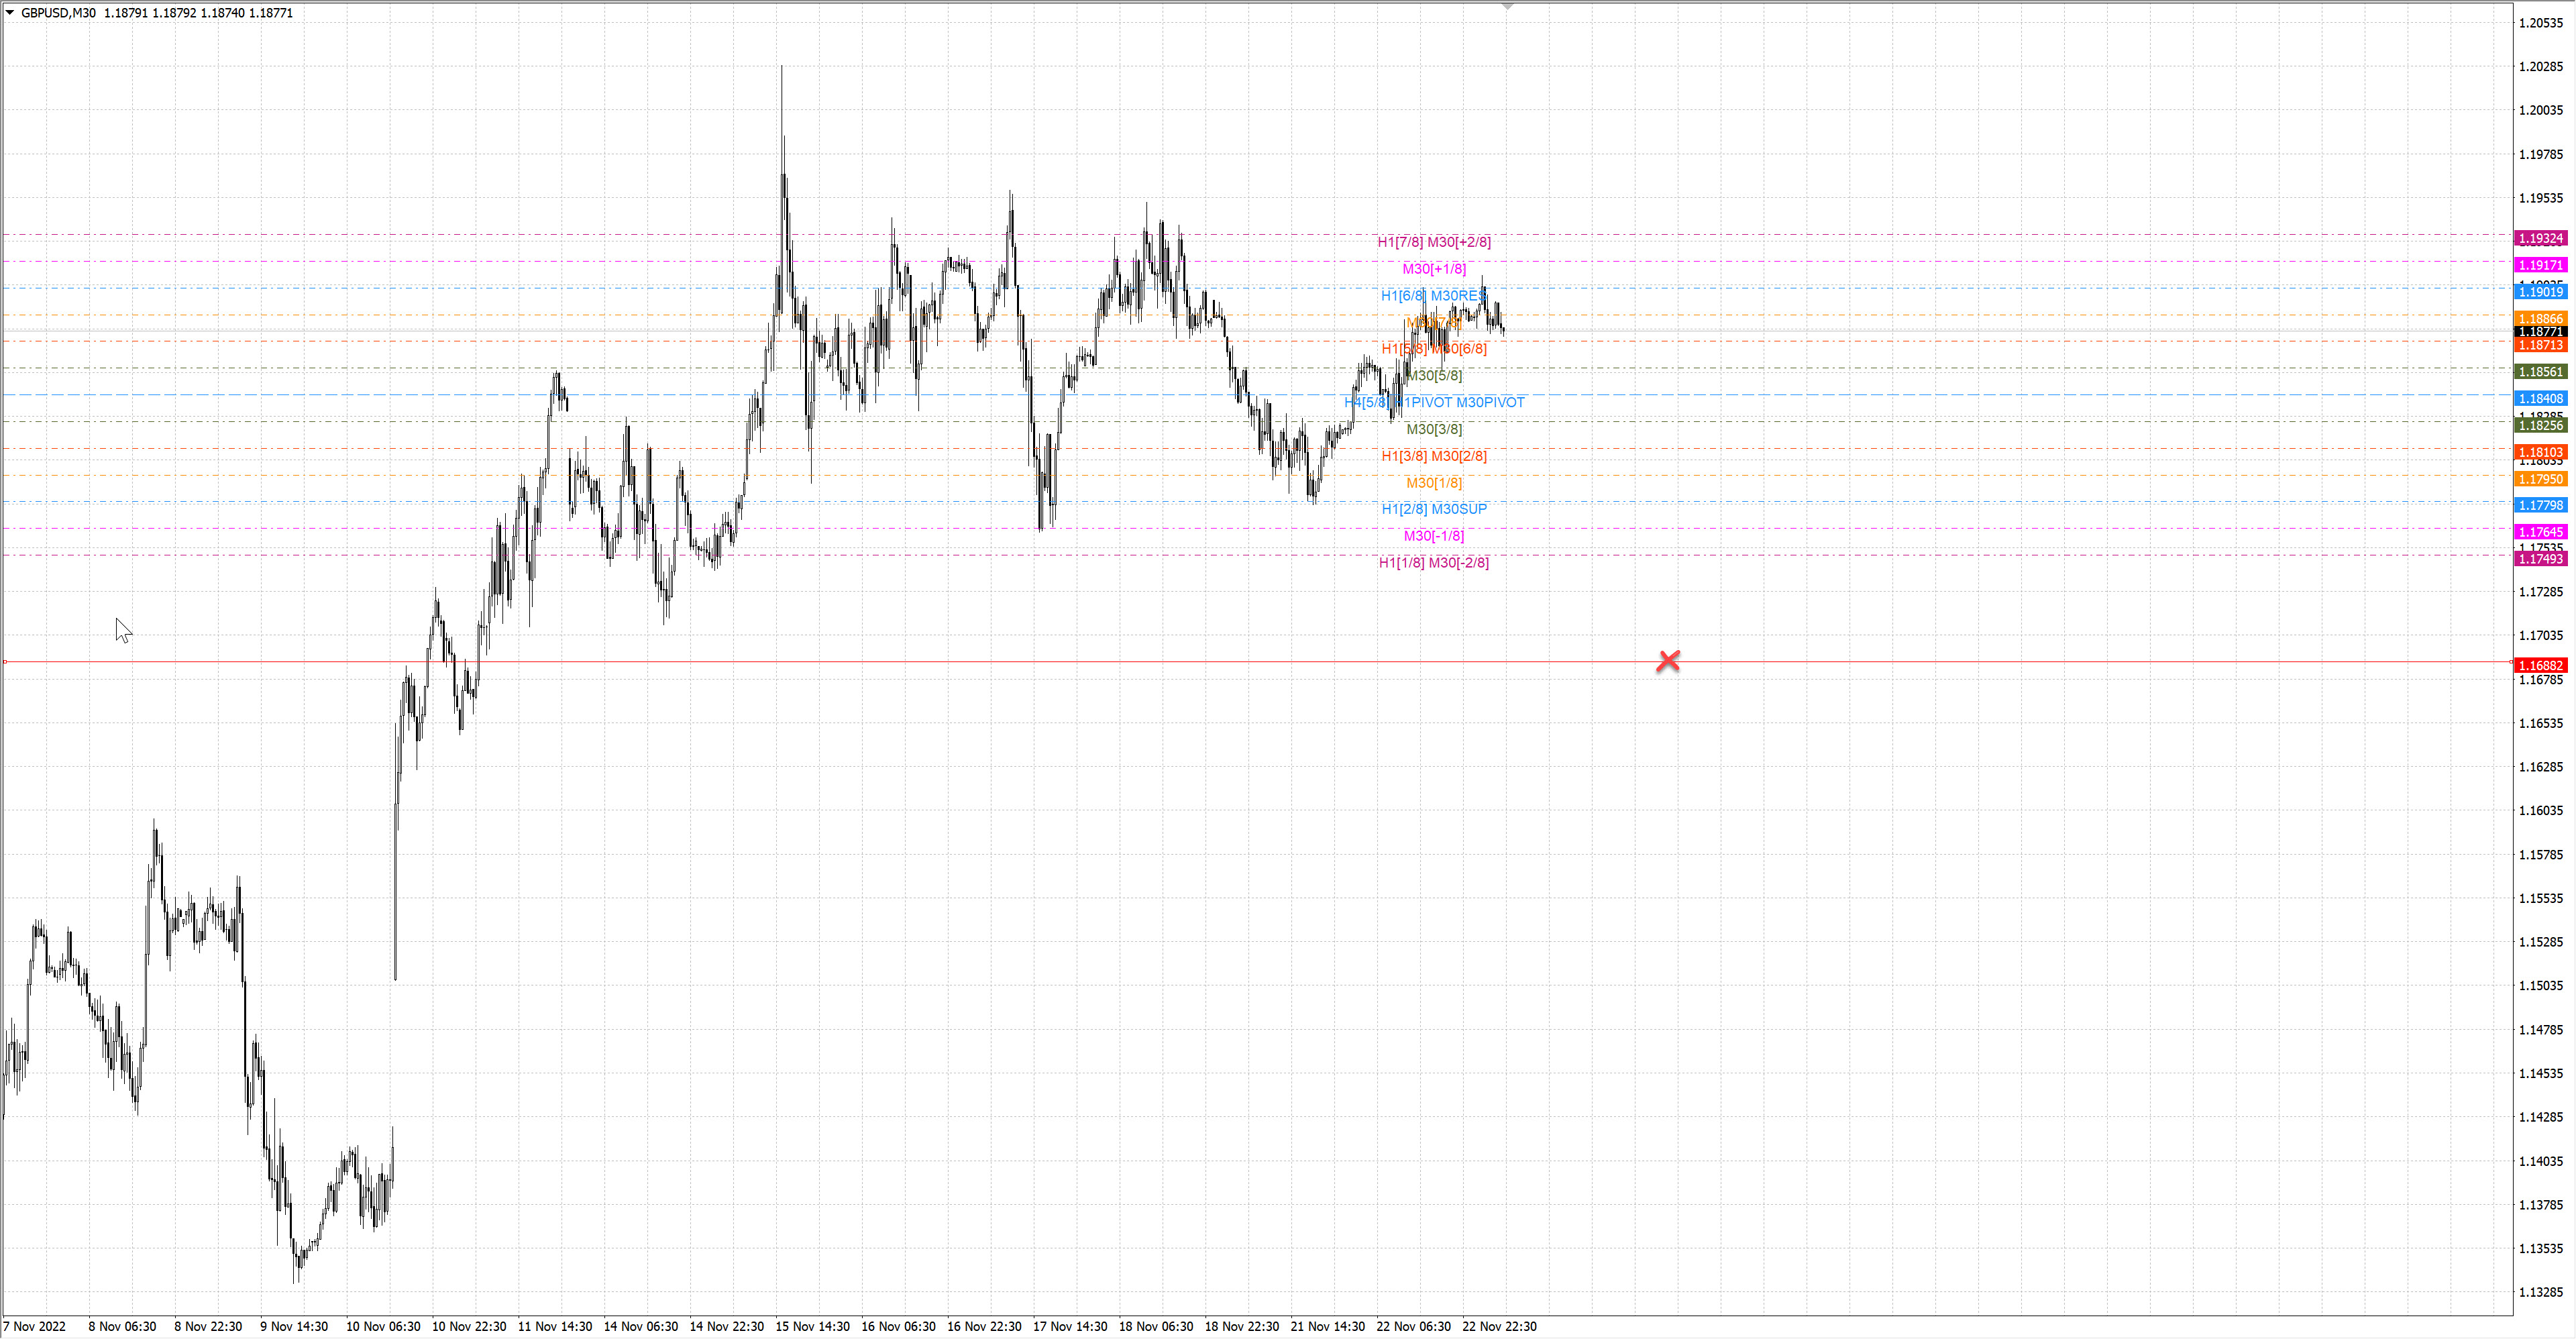Screen dimensions: 2576x1339
Task: Select the M30[3/8] green label
Action: [x=1433, y=429]
